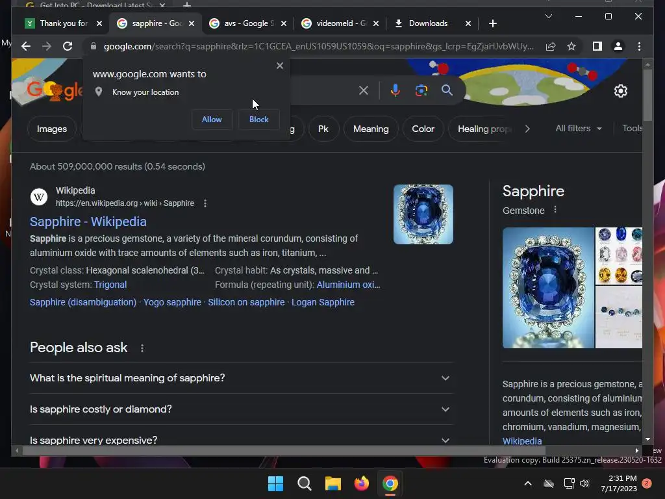The width and height of the screenshot is (665, 499).
Task: Open the Sapphire (disambiguation) link
Action: [x=83, y=302]
